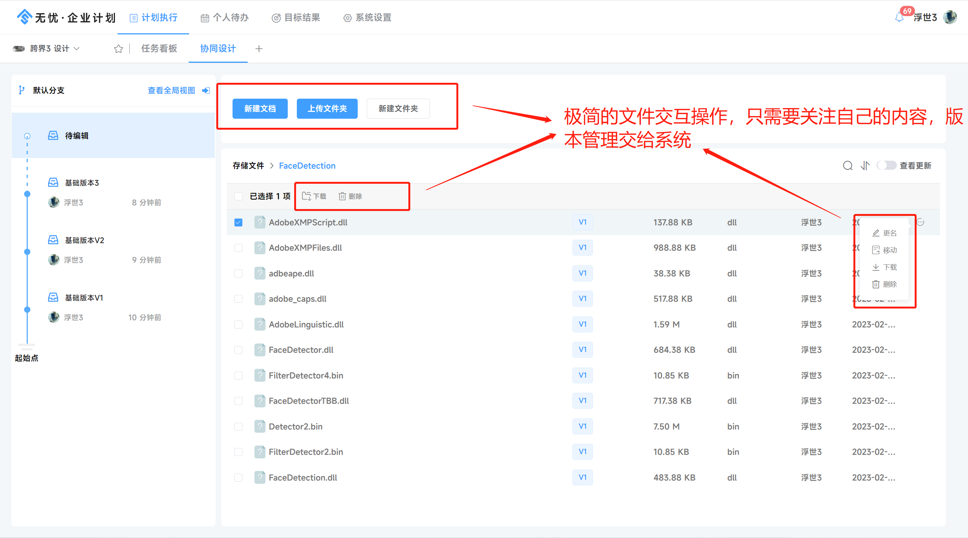Tick the select-all checkbox in header
968x538 pixels.
238,196
